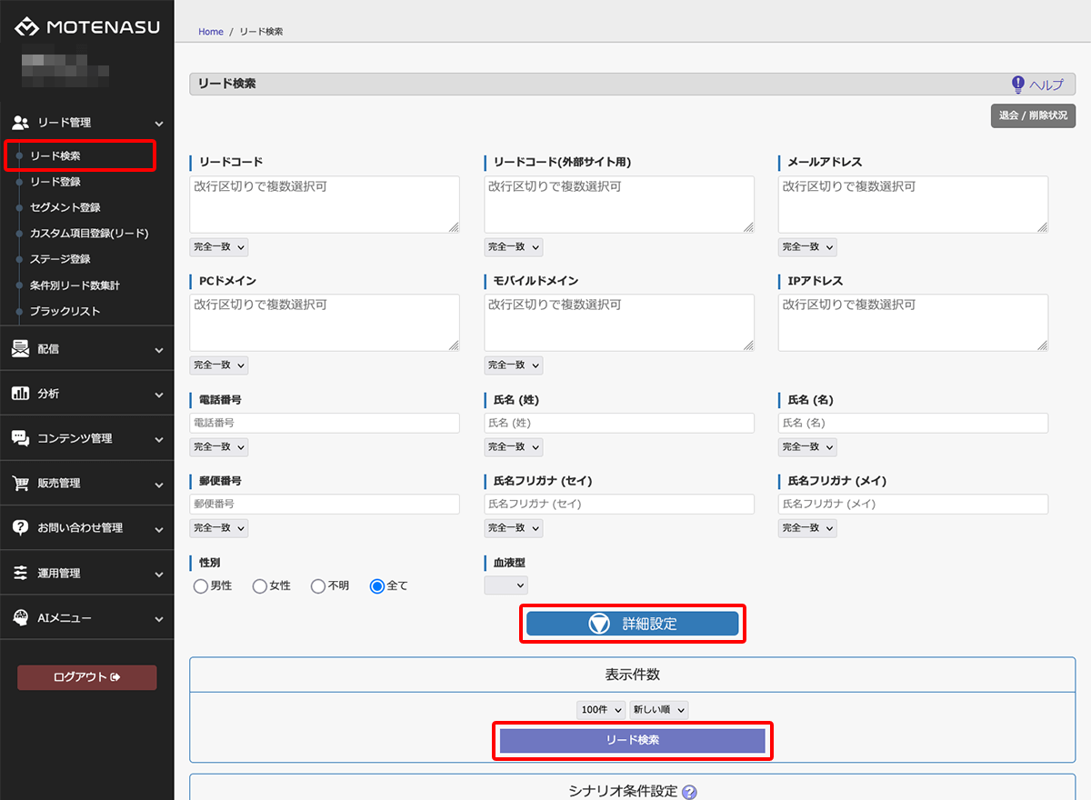This screenshot has width=1091, height=800.
Task: Select the 男性 gender radio button
Action: tap(201, 586)
